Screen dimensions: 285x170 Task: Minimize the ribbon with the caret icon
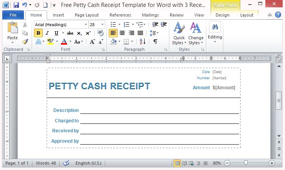(270, 15)
